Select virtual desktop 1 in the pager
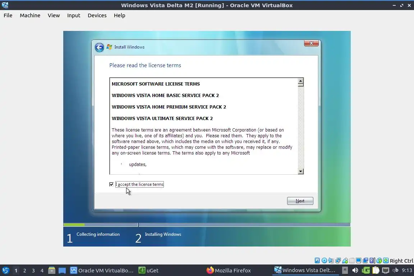The height and width of the screenshot is (276, 414). click(x=16, y=271)
